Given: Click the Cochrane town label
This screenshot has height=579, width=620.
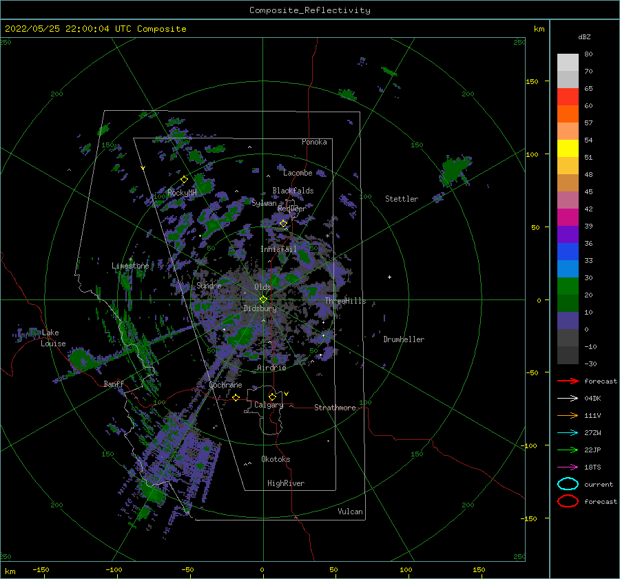Looking at the screenshot, I should 225,385.
